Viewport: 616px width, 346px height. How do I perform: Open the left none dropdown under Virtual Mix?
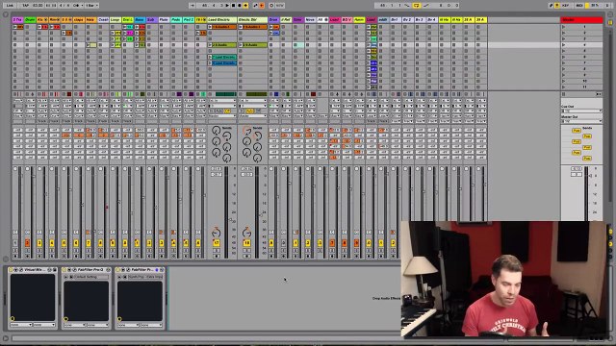[x=21, y=325]
